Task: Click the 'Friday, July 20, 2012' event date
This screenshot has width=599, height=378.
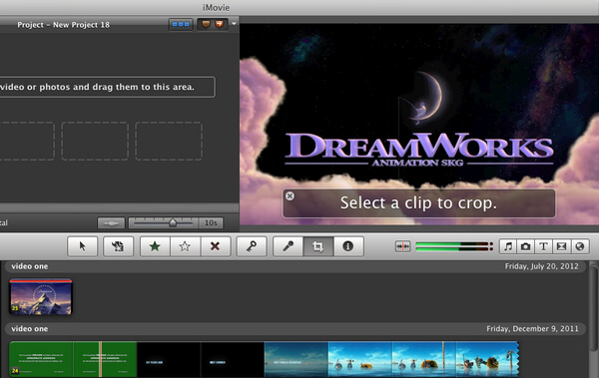Action: pyautogui.click(x=542, y=266)
